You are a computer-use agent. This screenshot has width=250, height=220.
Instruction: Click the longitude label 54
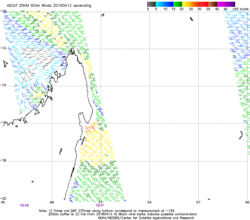pyautogui.click(x=149, y=202)
